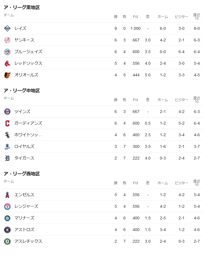Screen dimensions: 210x256
Task: Open the ヤンキース team link
Action: [x=24, y=40]
